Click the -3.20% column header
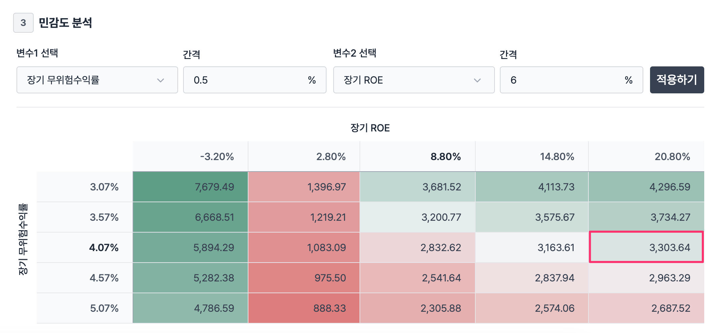Viewport: 715px width, 333px height. [190, 156]
